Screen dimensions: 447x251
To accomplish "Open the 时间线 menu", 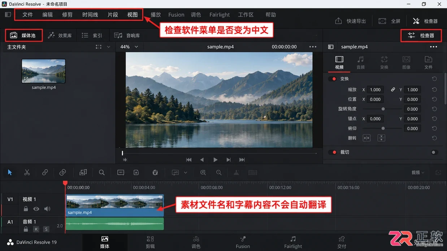I will pos(90,15).
